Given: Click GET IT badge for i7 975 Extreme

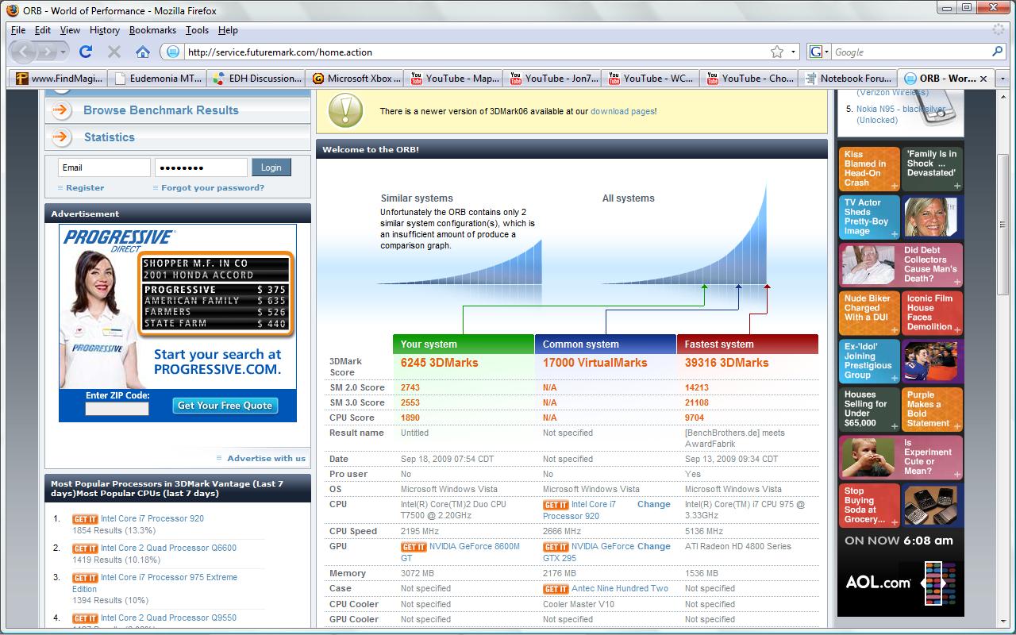Looking at the screenshot, I should coord(85,578).
